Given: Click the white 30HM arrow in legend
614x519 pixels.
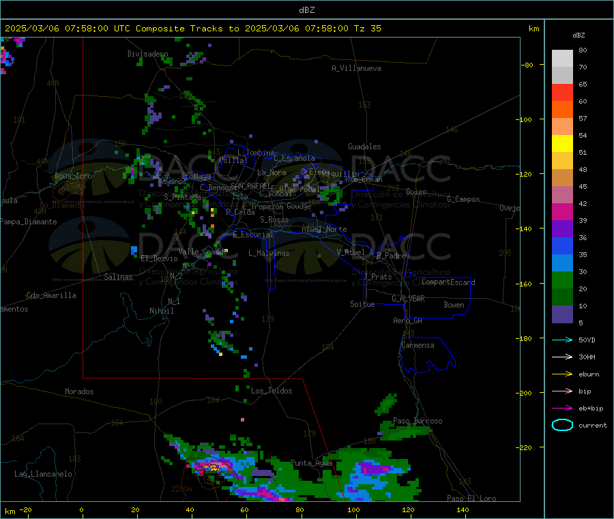Looking at the screenshot, I should point(562,357).
